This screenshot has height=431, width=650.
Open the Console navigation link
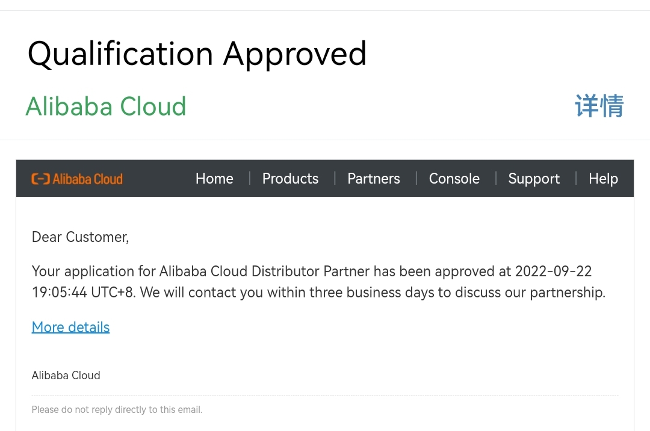(x=454, y=179)
